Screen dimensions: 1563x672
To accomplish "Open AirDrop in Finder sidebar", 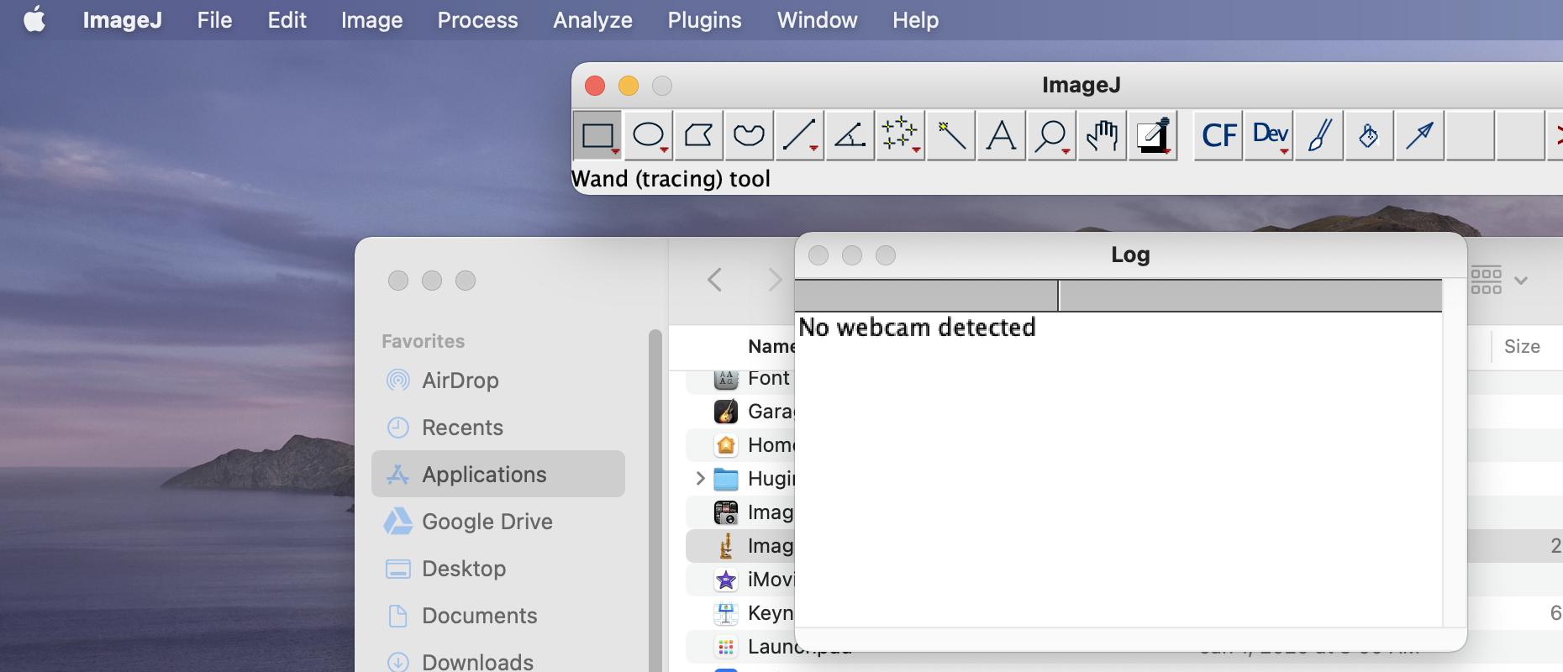I will (x=497, y=381).
